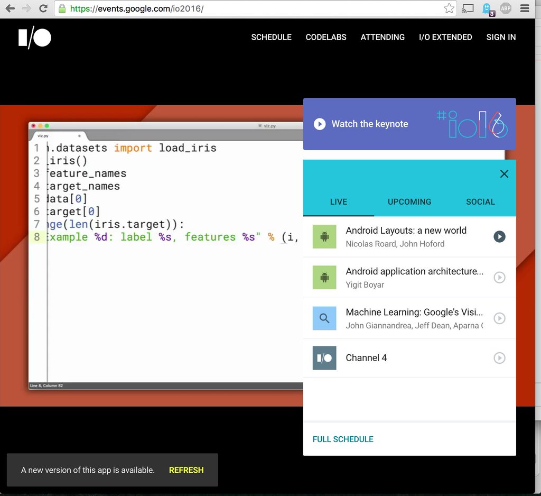This screenshot has width=541, height=496.
Task: Click the search icon for Machine Learning session
Action: point(324,318)
